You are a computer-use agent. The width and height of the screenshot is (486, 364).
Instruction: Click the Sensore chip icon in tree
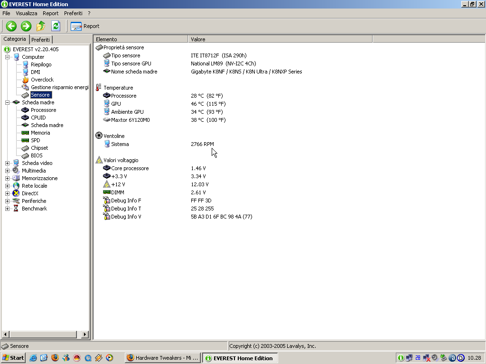26,95
